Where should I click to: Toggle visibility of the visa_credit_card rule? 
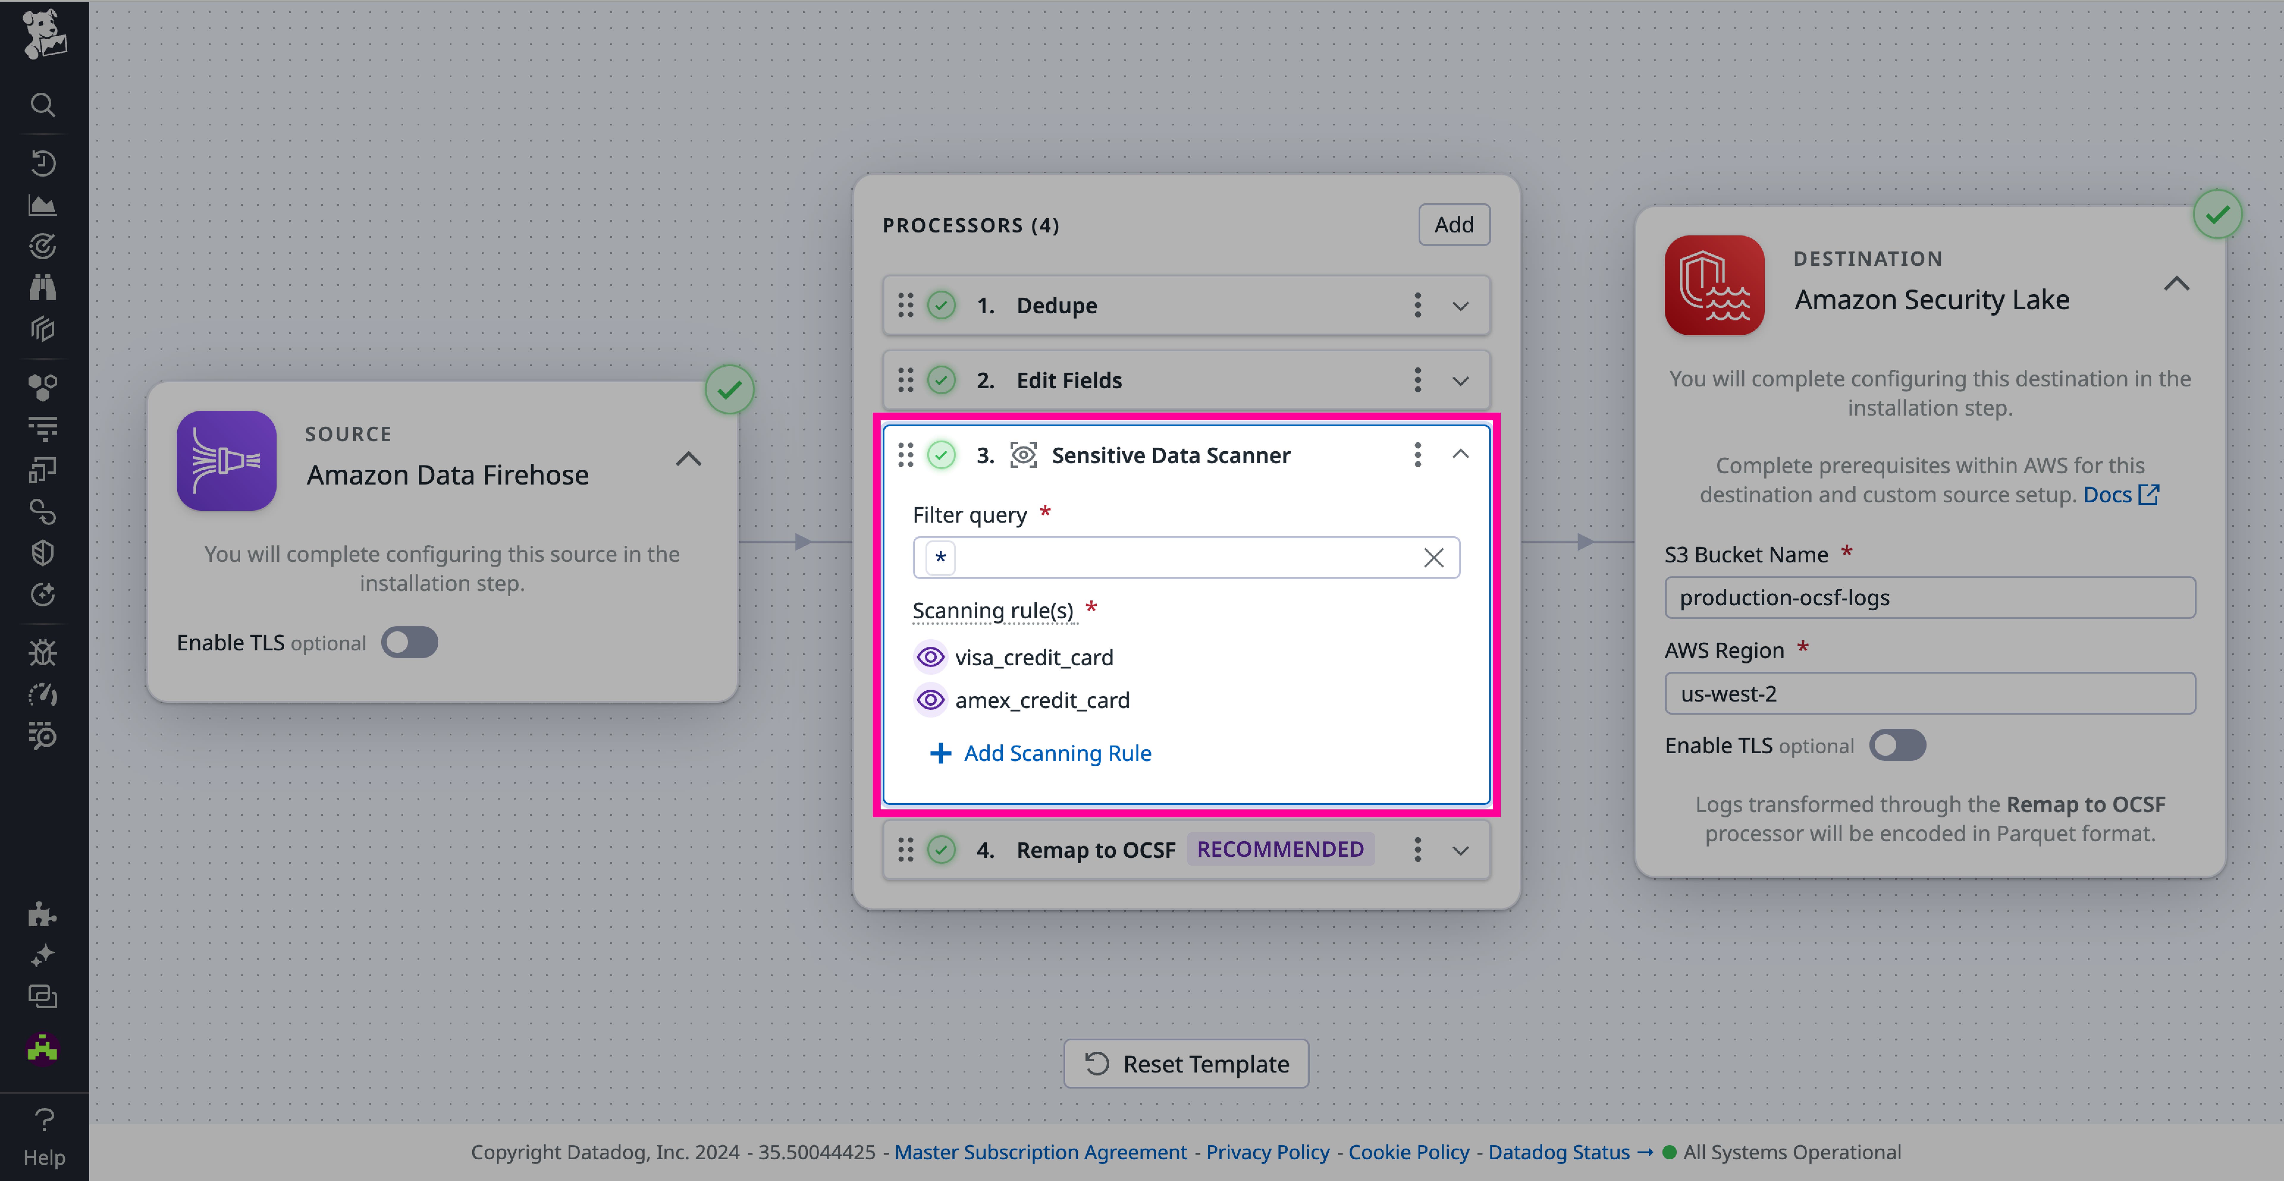tap(931, 657)
